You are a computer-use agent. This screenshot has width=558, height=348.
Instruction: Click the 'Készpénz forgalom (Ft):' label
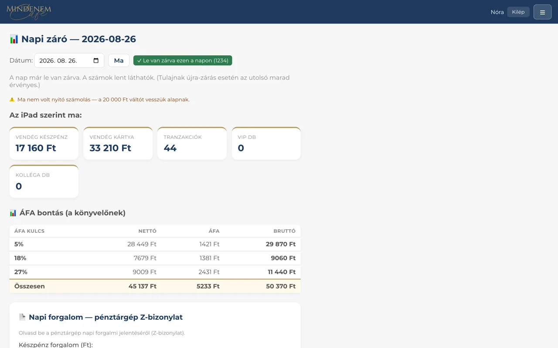point(56,345)
